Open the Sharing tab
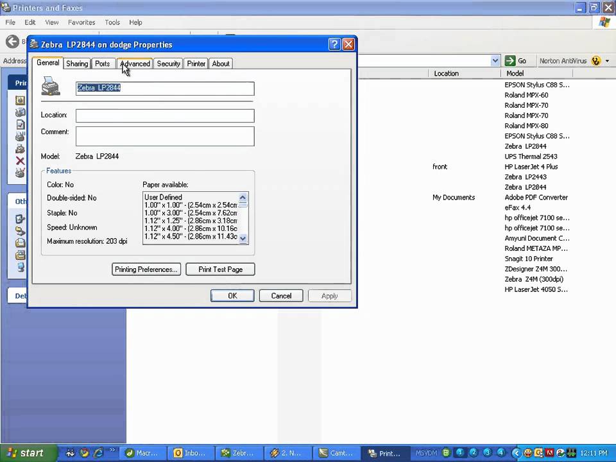This screenshot has width=616, height=462. [77, 64]
